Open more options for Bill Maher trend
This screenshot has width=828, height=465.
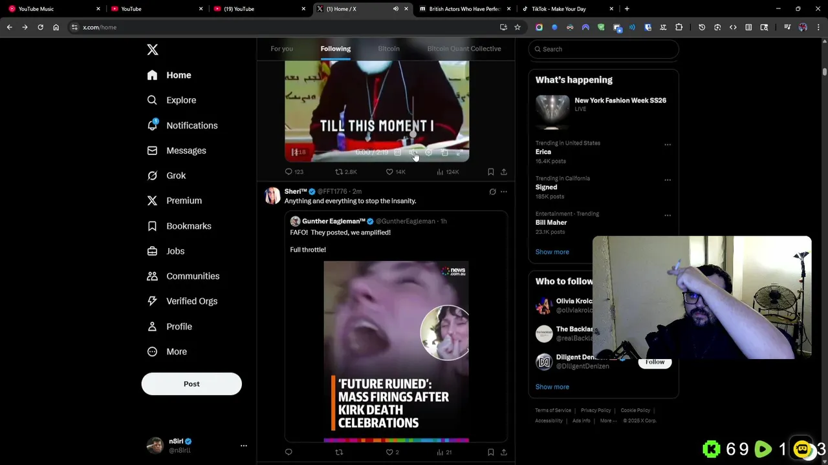[668, 215]
